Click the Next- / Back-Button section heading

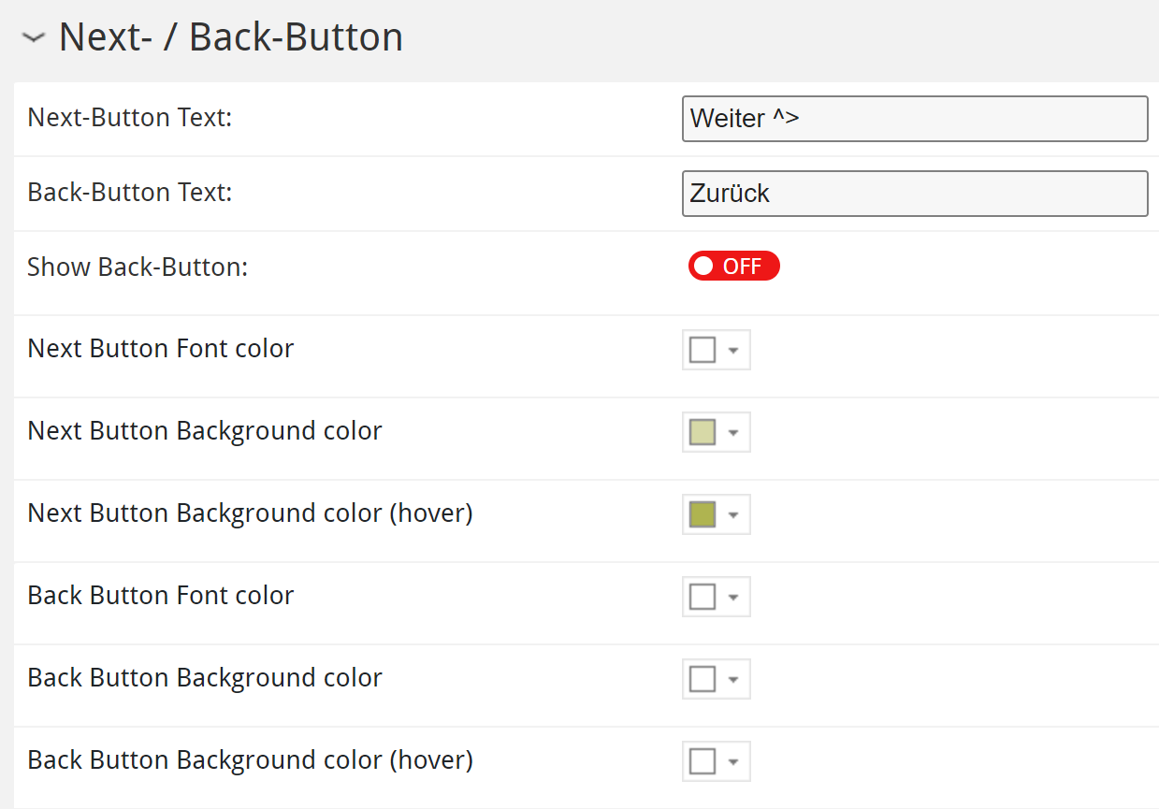(230, 37)
